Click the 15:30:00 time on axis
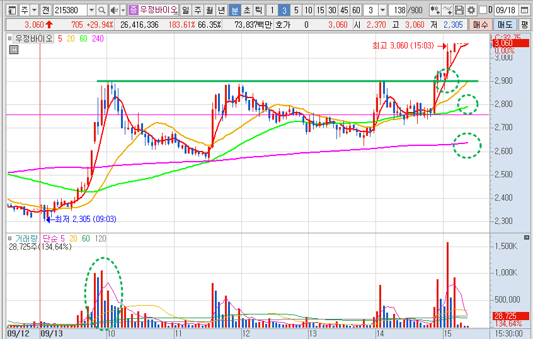This screenshot has width=533, height=339. coord(508,333)
